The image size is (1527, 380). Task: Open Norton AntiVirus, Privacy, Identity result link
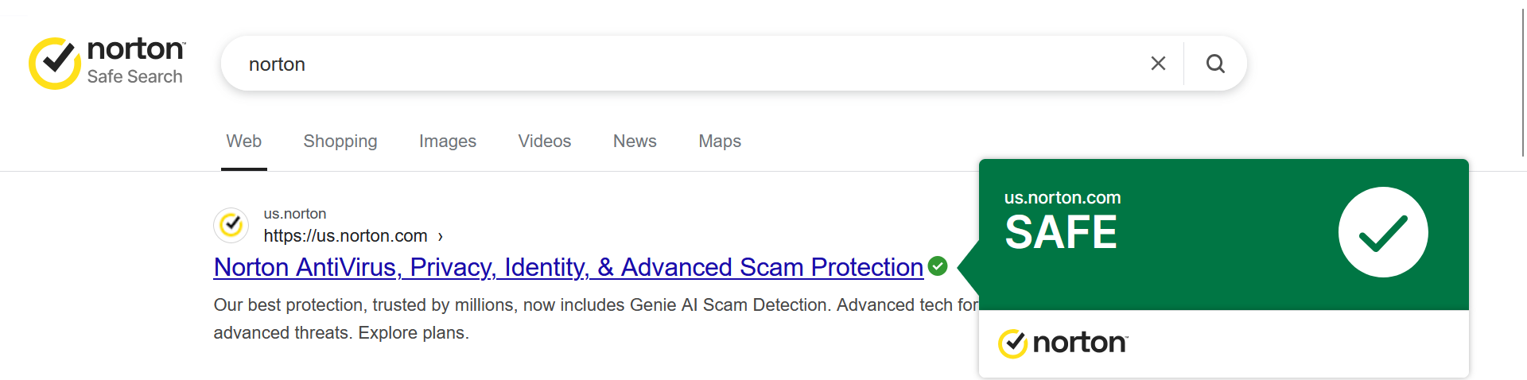[569, 267]
